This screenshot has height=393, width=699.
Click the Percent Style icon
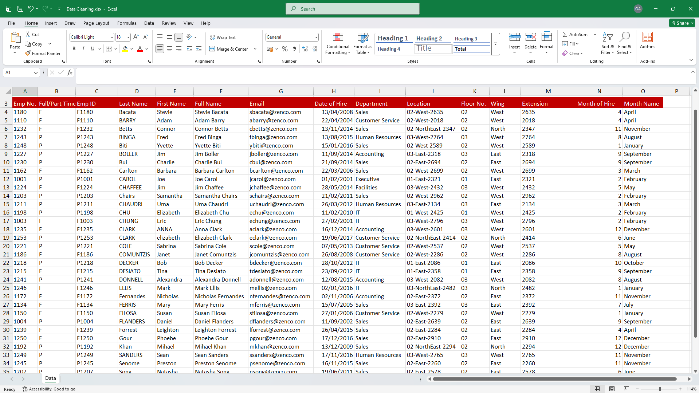(x=285, y=49)
